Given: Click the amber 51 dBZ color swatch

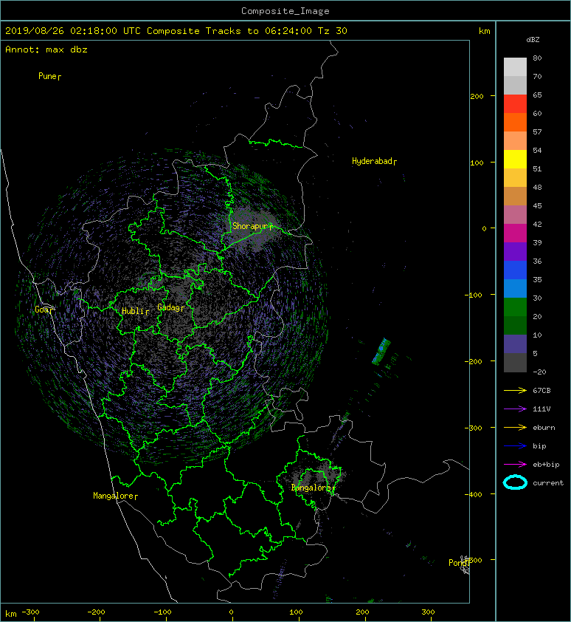Looking at the screenshot, I should [515, 178].
